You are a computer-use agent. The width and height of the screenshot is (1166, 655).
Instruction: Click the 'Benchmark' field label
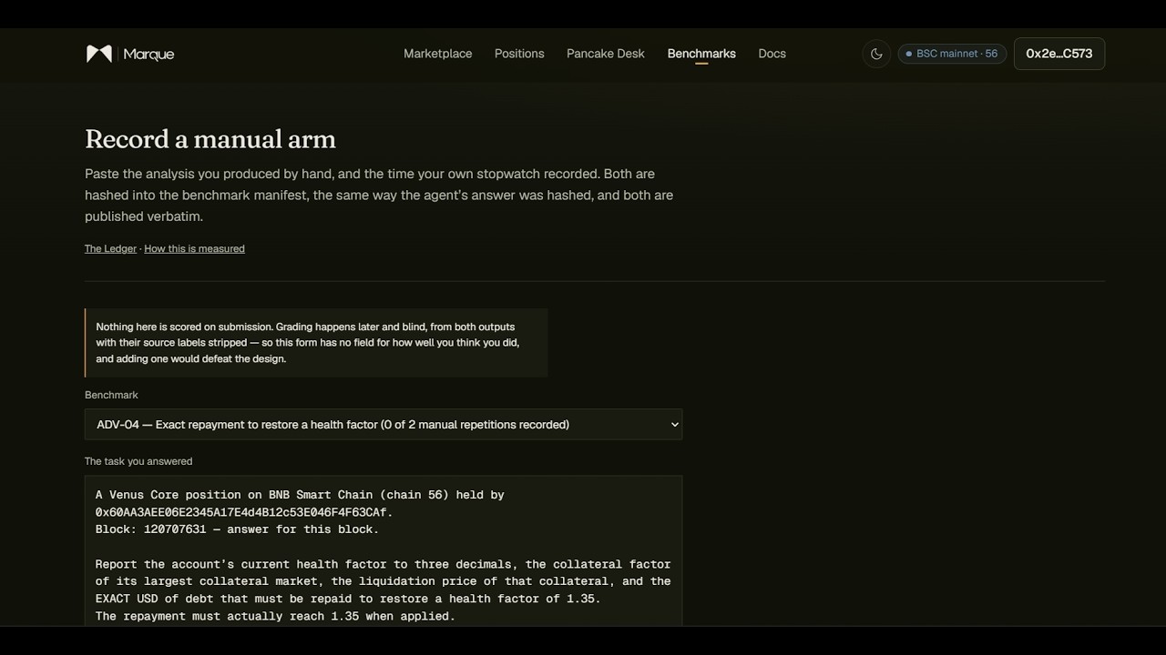tap(111, 395)
